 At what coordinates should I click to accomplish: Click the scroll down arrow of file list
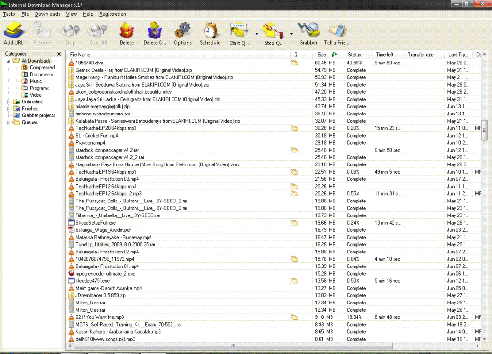pyautogui.click(x=484, y=339)
